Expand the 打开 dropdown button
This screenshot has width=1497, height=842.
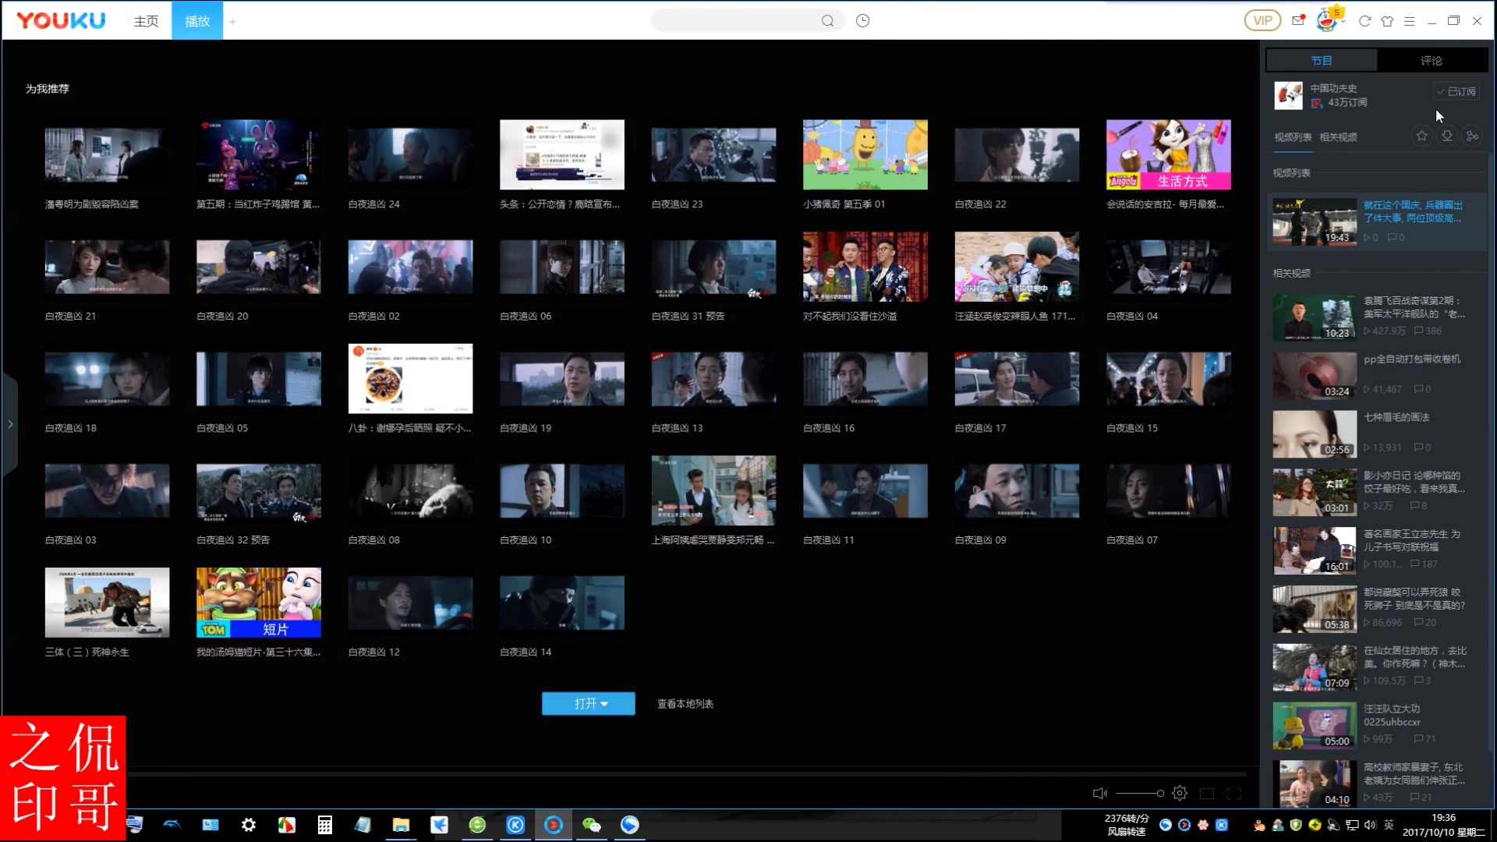click(589, 703)
